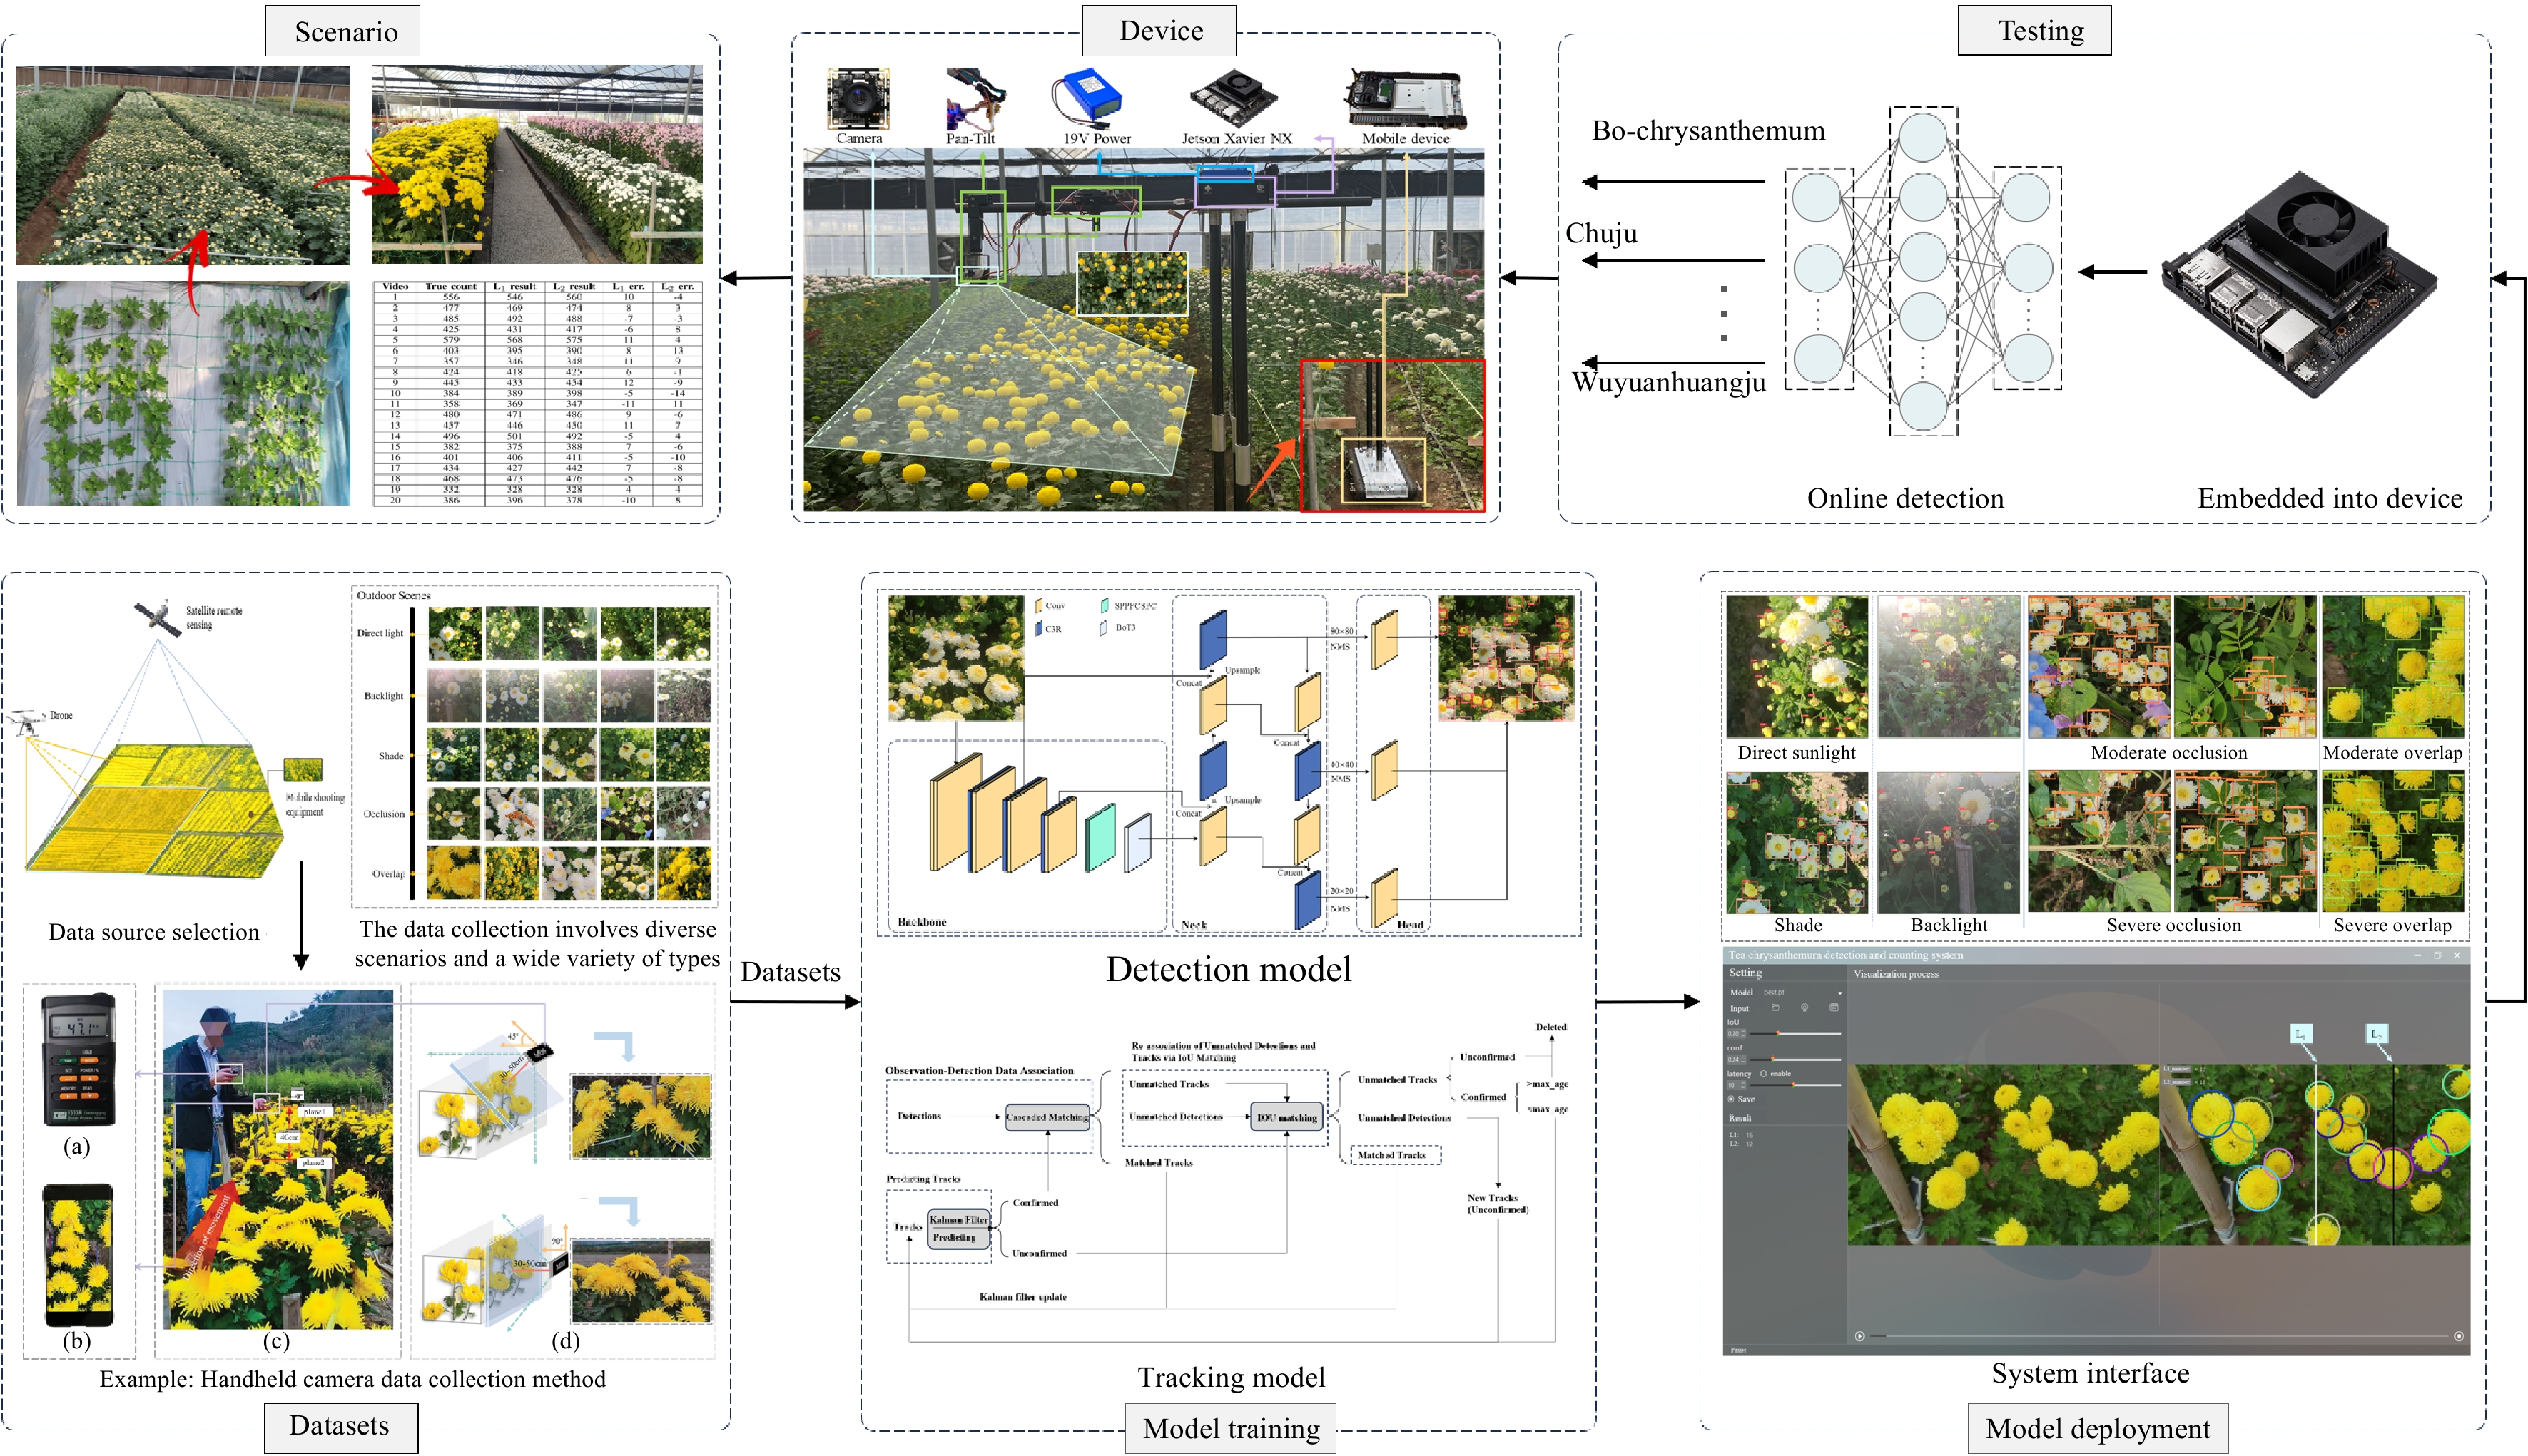
Task: Click the IOU matching box
Action: point(1286,1117)
